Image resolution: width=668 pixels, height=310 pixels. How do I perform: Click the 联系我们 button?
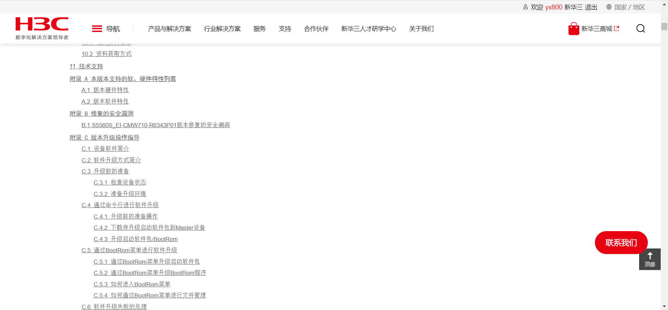[621, 243]
